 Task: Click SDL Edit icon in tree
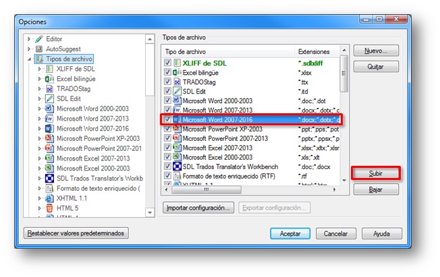[x=49, y=98]
